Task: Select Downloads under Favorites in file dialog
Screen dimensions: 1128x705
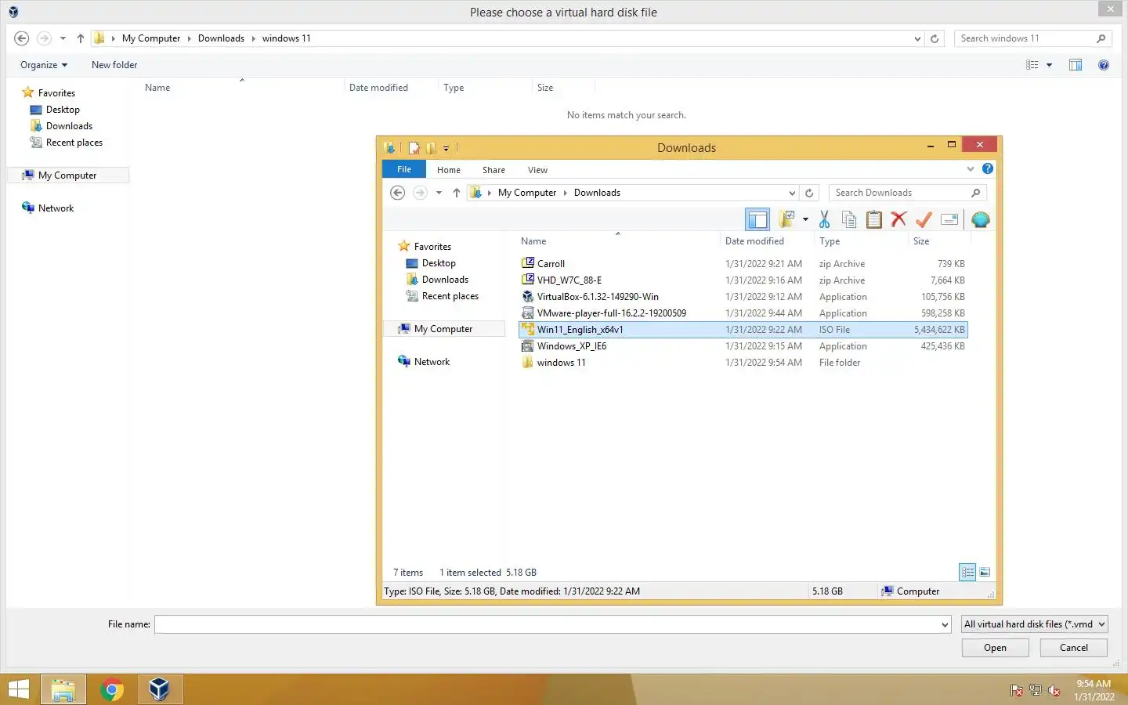Action: [x=69, y=126]
